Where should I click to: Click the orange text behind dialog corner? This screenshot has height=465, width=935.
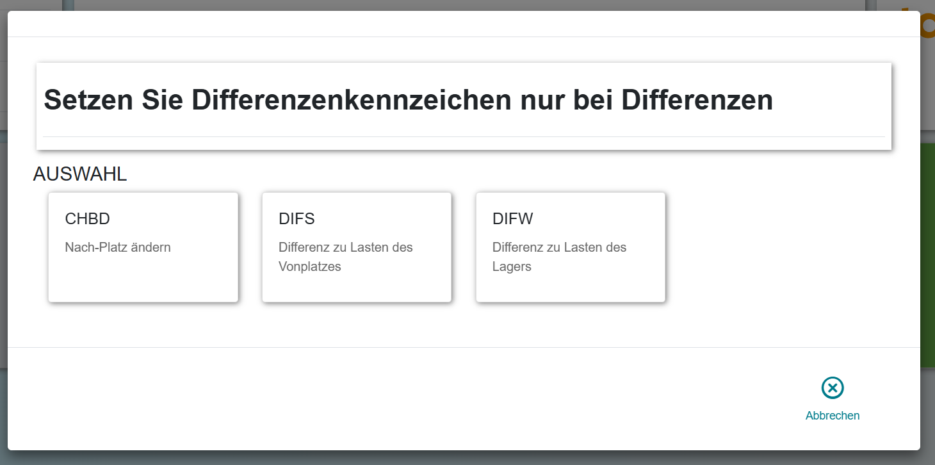926,22
